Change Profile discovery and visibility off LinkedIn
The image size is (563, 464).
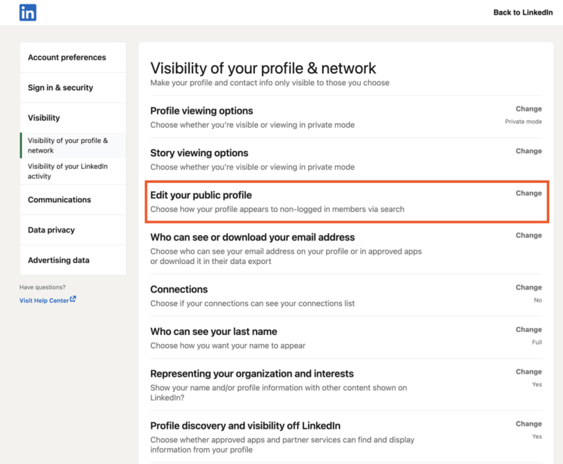[x=529, y=424]
